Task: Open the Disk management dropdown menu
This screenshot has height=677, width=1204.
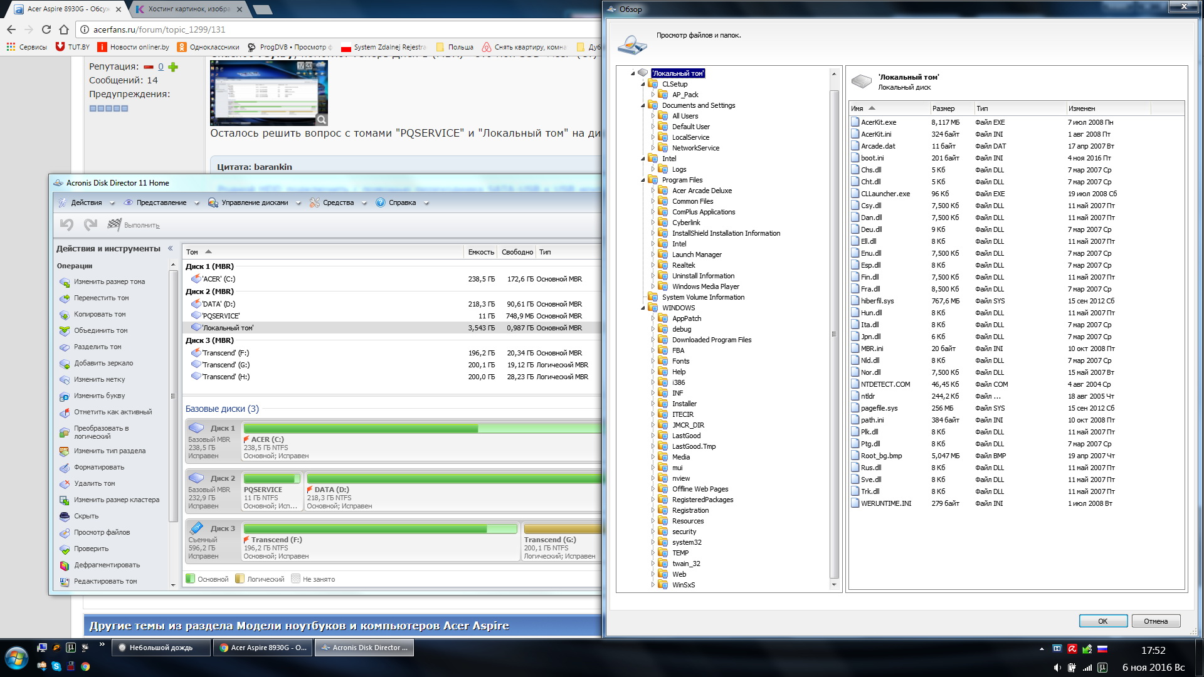Action: tap(255, 202)
